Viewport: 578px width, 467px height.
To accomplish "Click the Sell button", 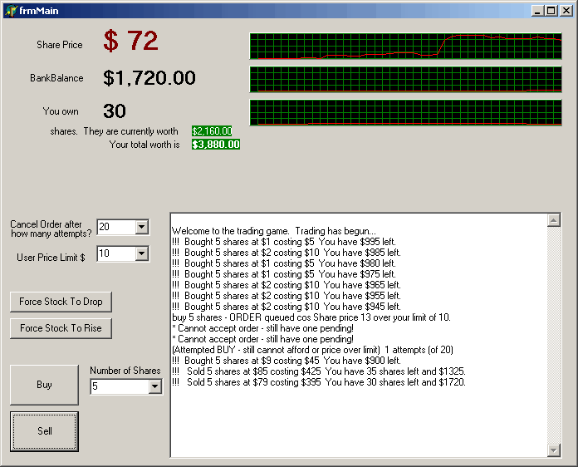I will click(44, 430).
